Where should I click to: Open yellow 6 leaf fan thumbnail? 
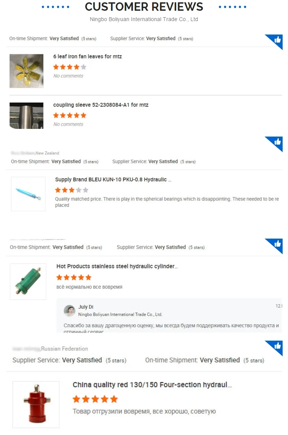pos(26,71)
